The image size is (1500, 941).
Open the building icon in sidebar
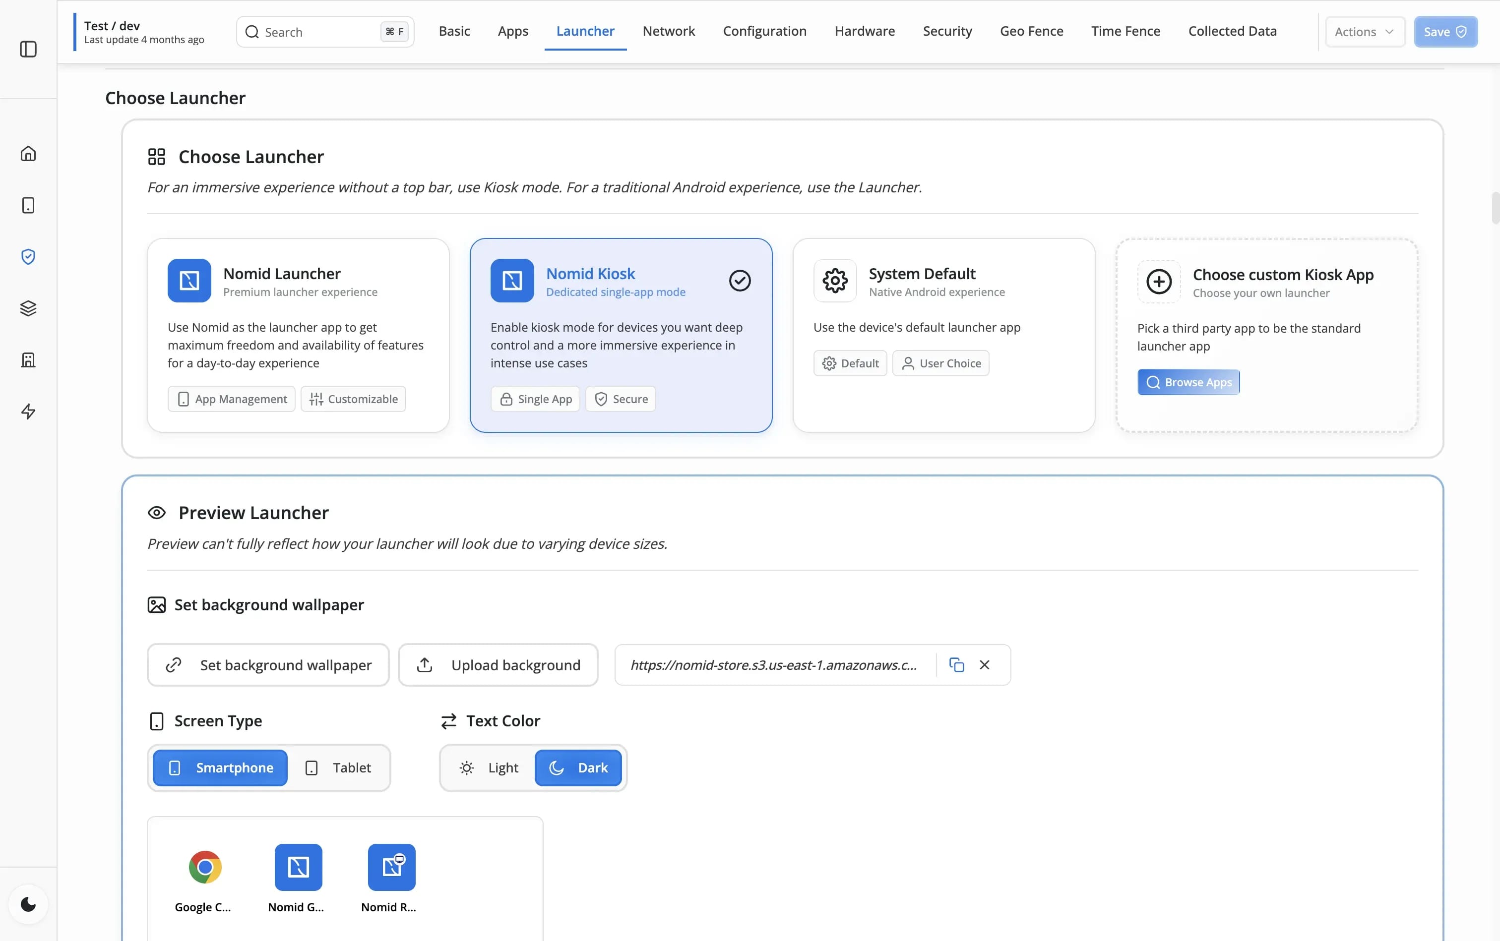click(x=28, y=360)
